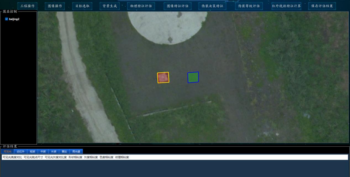The height and width of the screenshot is (177, 350).
Task: Click the 灰度相似度 column header
Action: pos(91,157)
